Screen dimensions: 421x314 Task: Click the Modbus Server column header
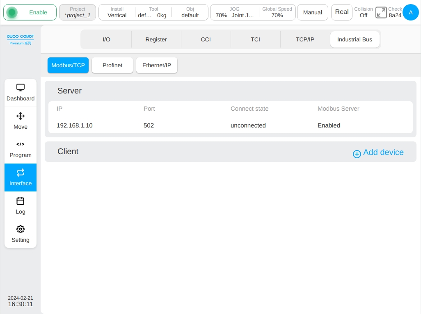click(x=338, y=109)
